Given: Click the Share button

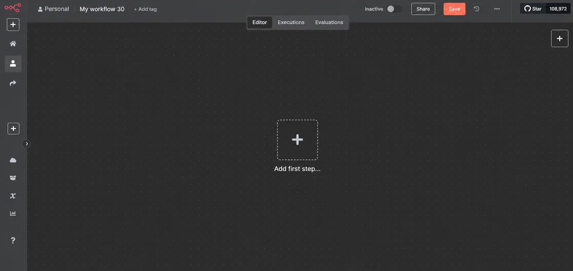Looking at the screenshot, I should click(423, 9).
